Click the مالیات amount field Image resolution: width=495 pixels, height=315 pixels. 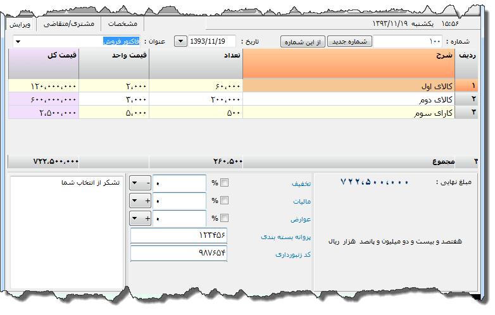click(179, 201)
